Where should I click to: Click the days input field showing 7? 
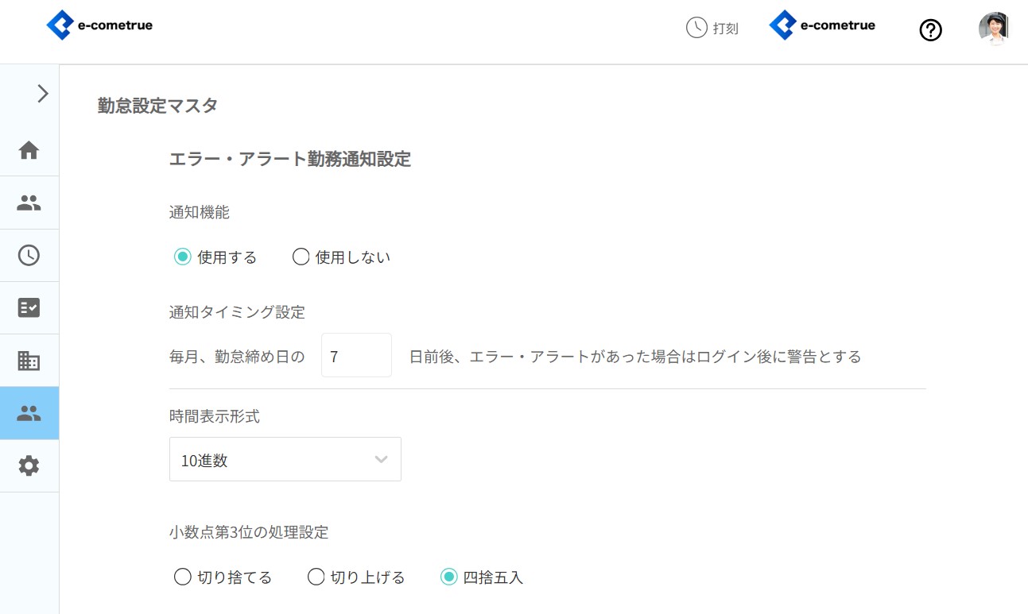tap(356, 355)
